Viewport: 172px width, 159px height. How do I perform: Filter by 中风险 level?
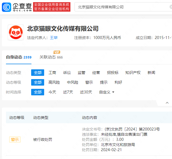click(x=73, y=82)
